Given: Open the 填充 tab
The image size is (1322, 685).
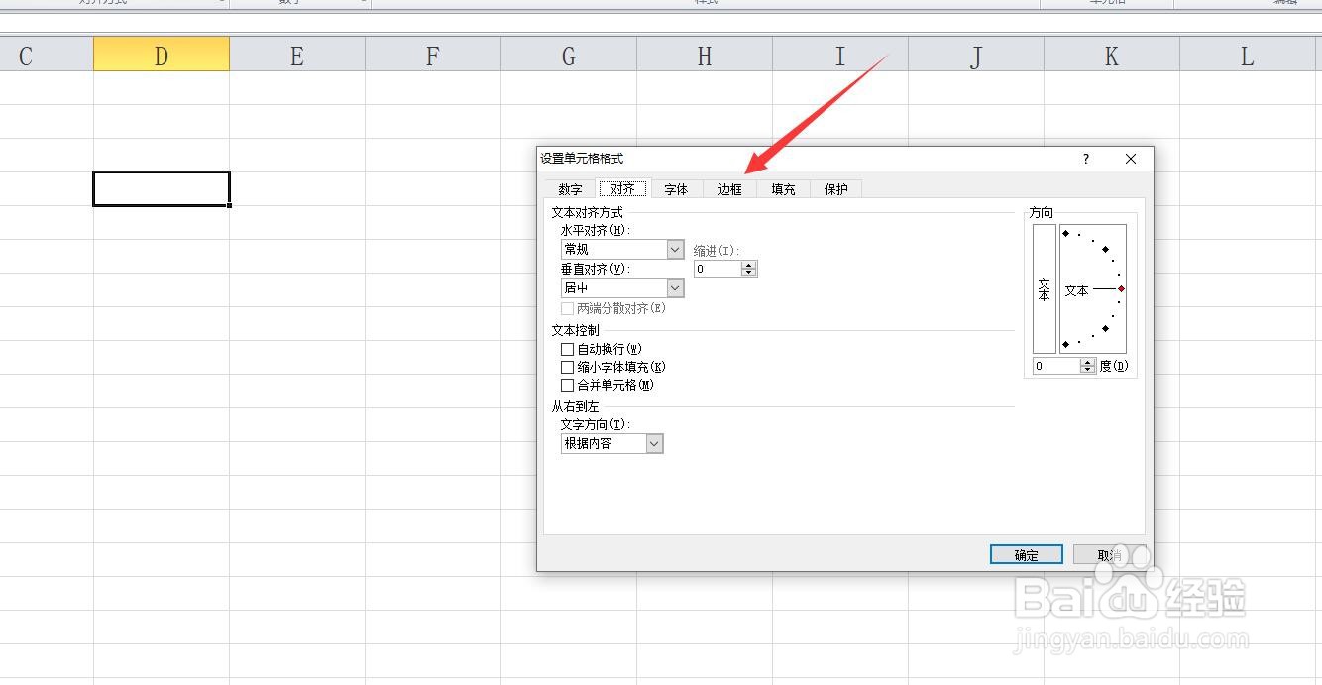Looking at the screenshot, I should coord(783,189).
